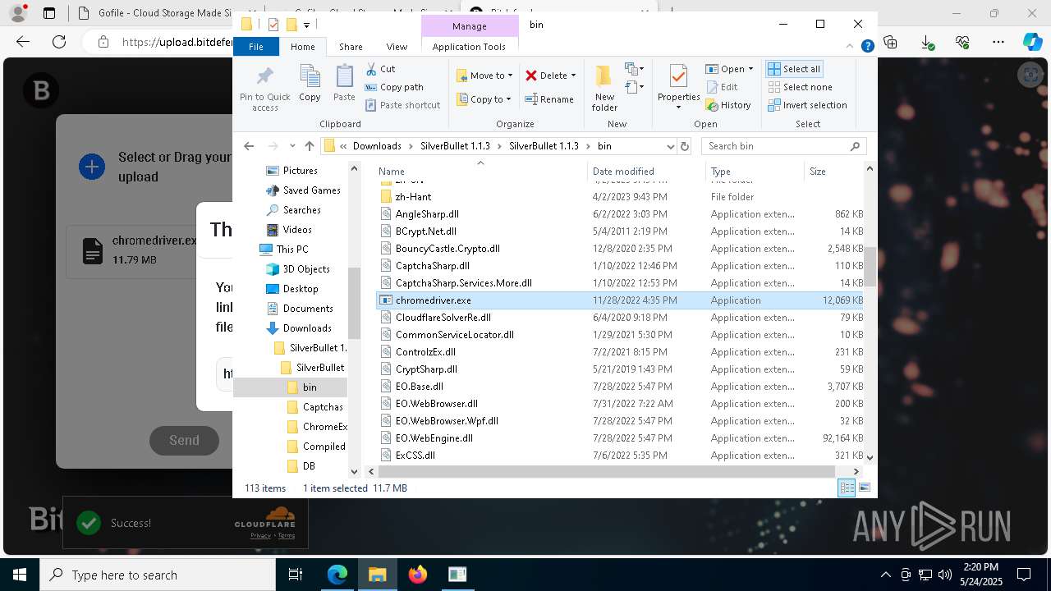Select EO.WebEngine.dll file
Viewport: 1051px width, 591px height.
[434, 438]
